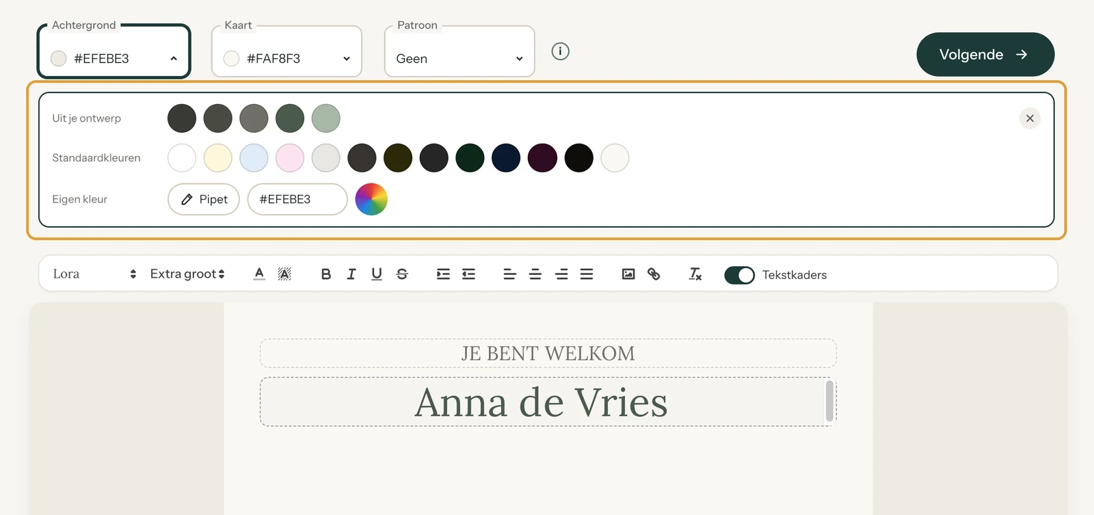Close the color picker panel
The width and height of the screenshot is (1094, 515).
click(x=1030, y=118)
